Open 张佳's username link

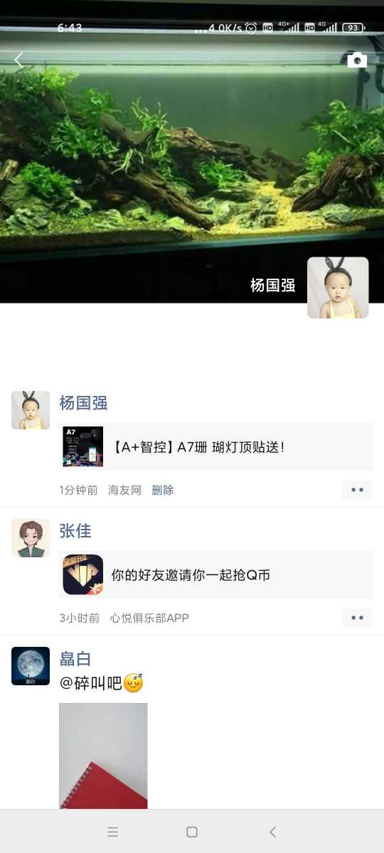point(75,531)
